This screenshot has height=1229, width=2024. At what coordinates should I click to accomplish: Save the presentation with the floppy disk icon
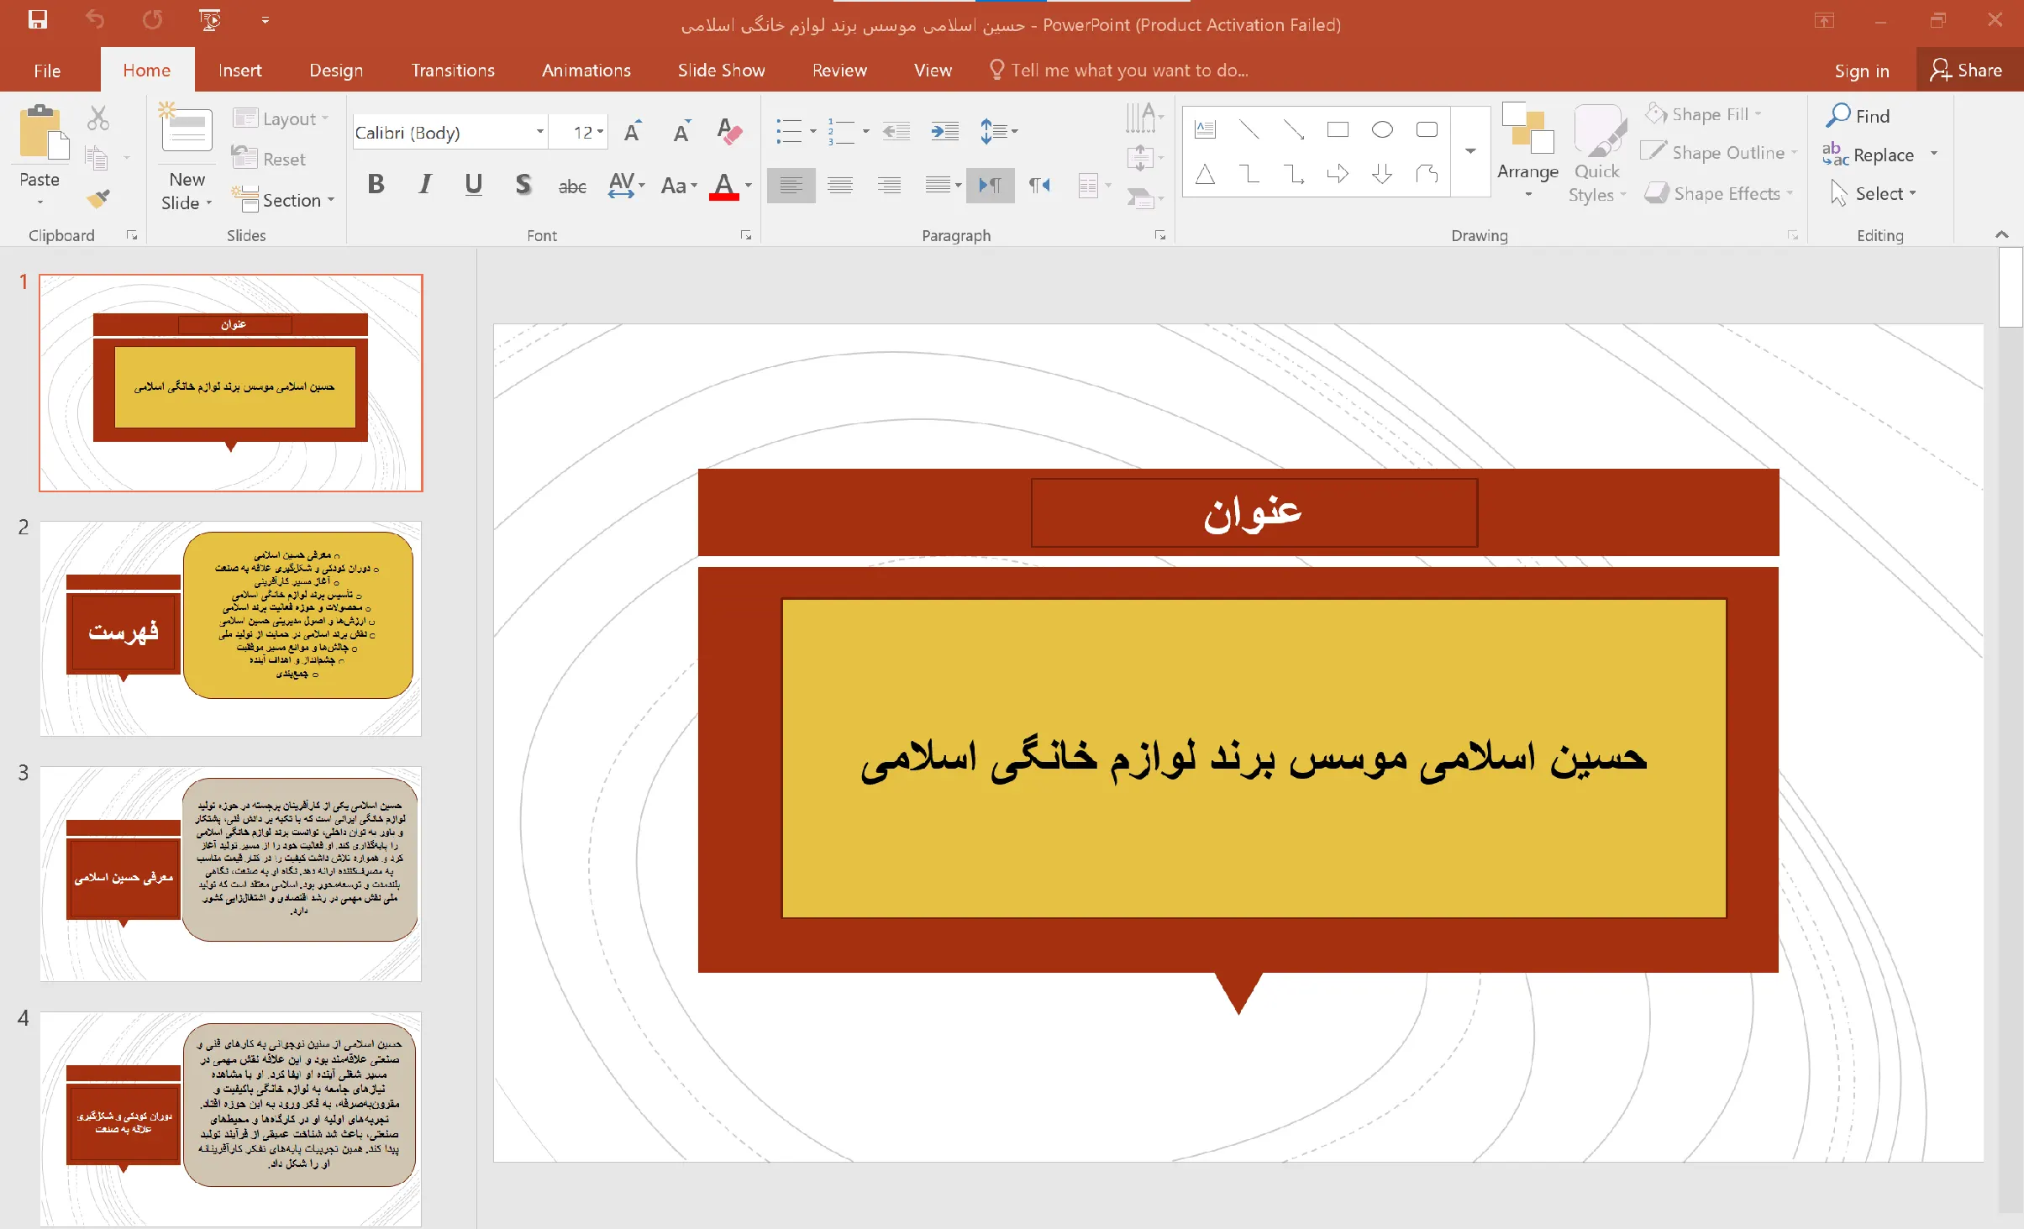(38, 19)
